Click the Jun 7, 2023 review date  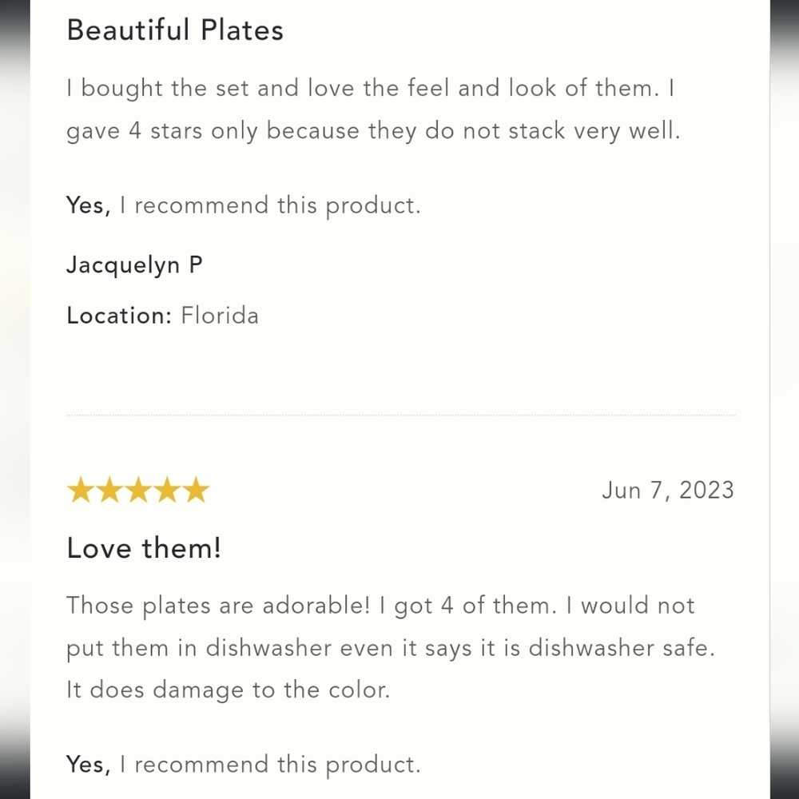[x=667, y=491]
